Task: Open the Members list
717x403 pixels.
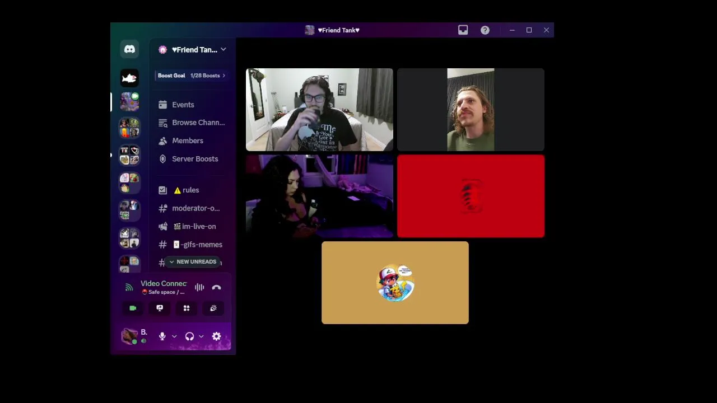Action: pyautogui.click(x=193, y=140)
